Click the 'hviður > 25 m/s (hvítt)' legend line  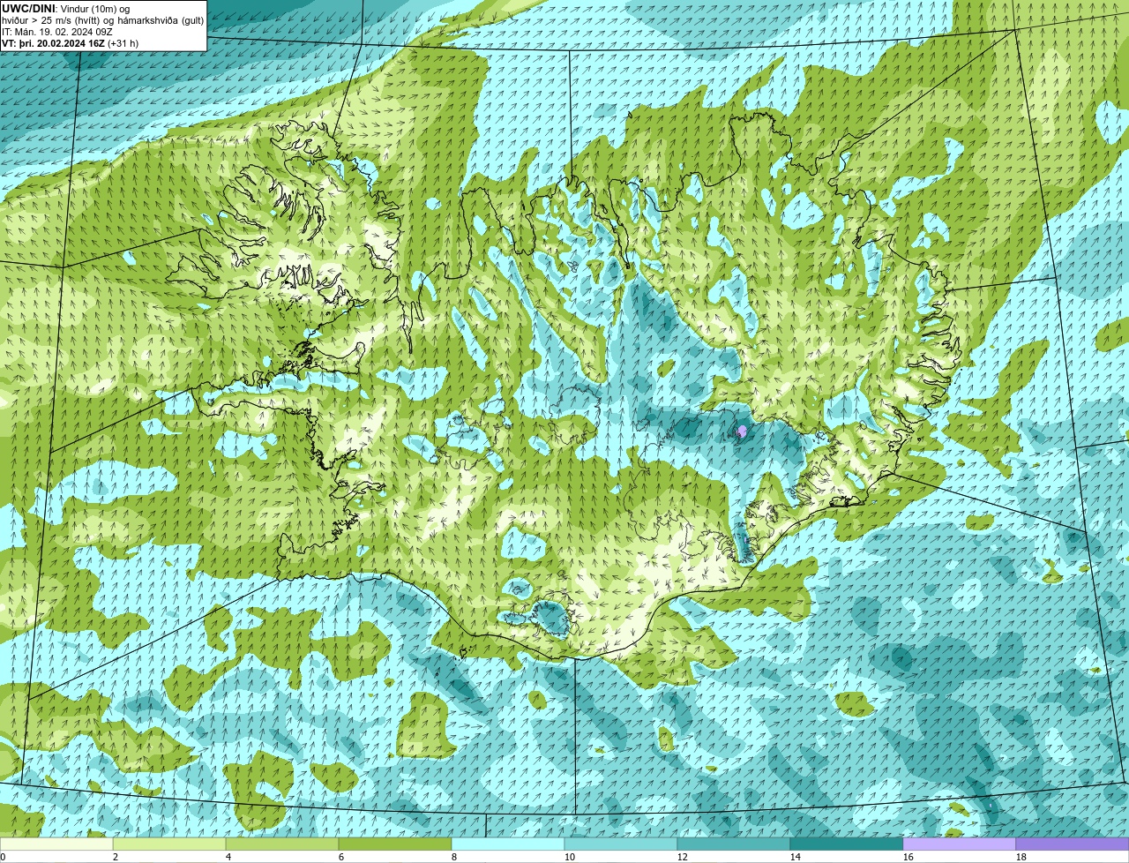(103, 20)
